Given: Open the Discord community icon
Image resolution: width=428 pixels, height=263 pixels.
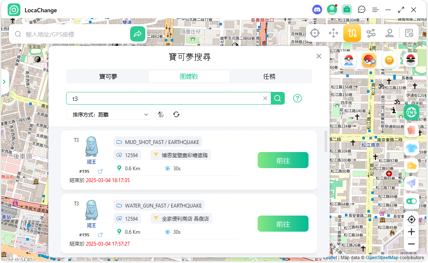Looking at the screenshot, I should pyautogui.click(x=317, y=10).
